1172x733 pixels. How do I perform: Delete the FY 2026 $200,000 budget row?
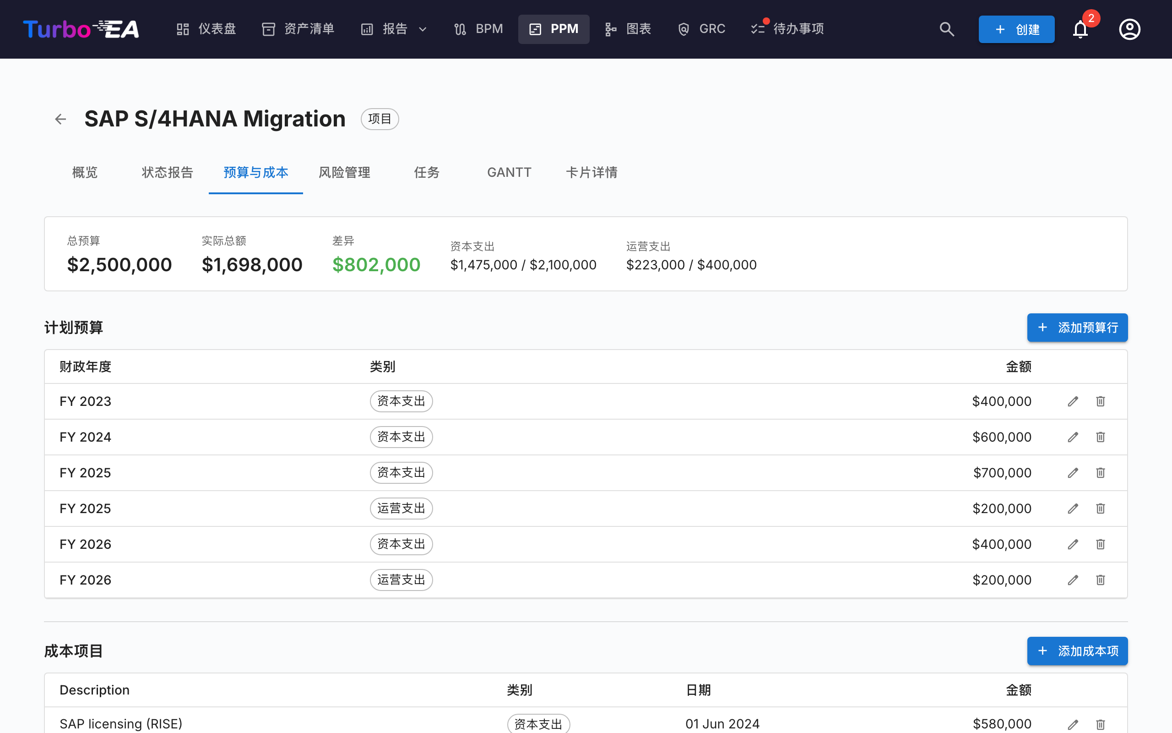pos(1100,580)
